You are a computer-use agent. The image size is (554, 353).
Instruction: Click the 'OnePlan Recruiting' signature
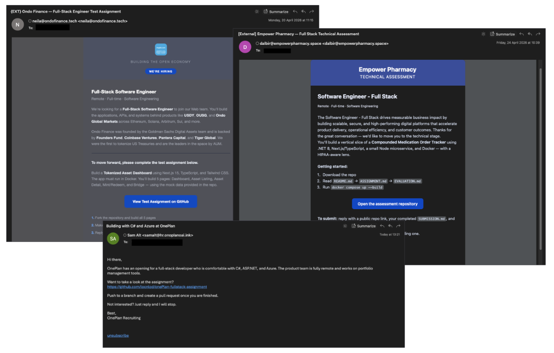coord(124,318)
